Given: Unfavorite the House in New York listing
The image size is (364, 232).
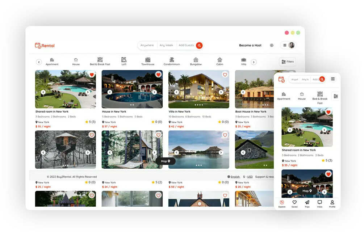Looking at the screenshot, I should pyautogui.click(x=158, y=75).
